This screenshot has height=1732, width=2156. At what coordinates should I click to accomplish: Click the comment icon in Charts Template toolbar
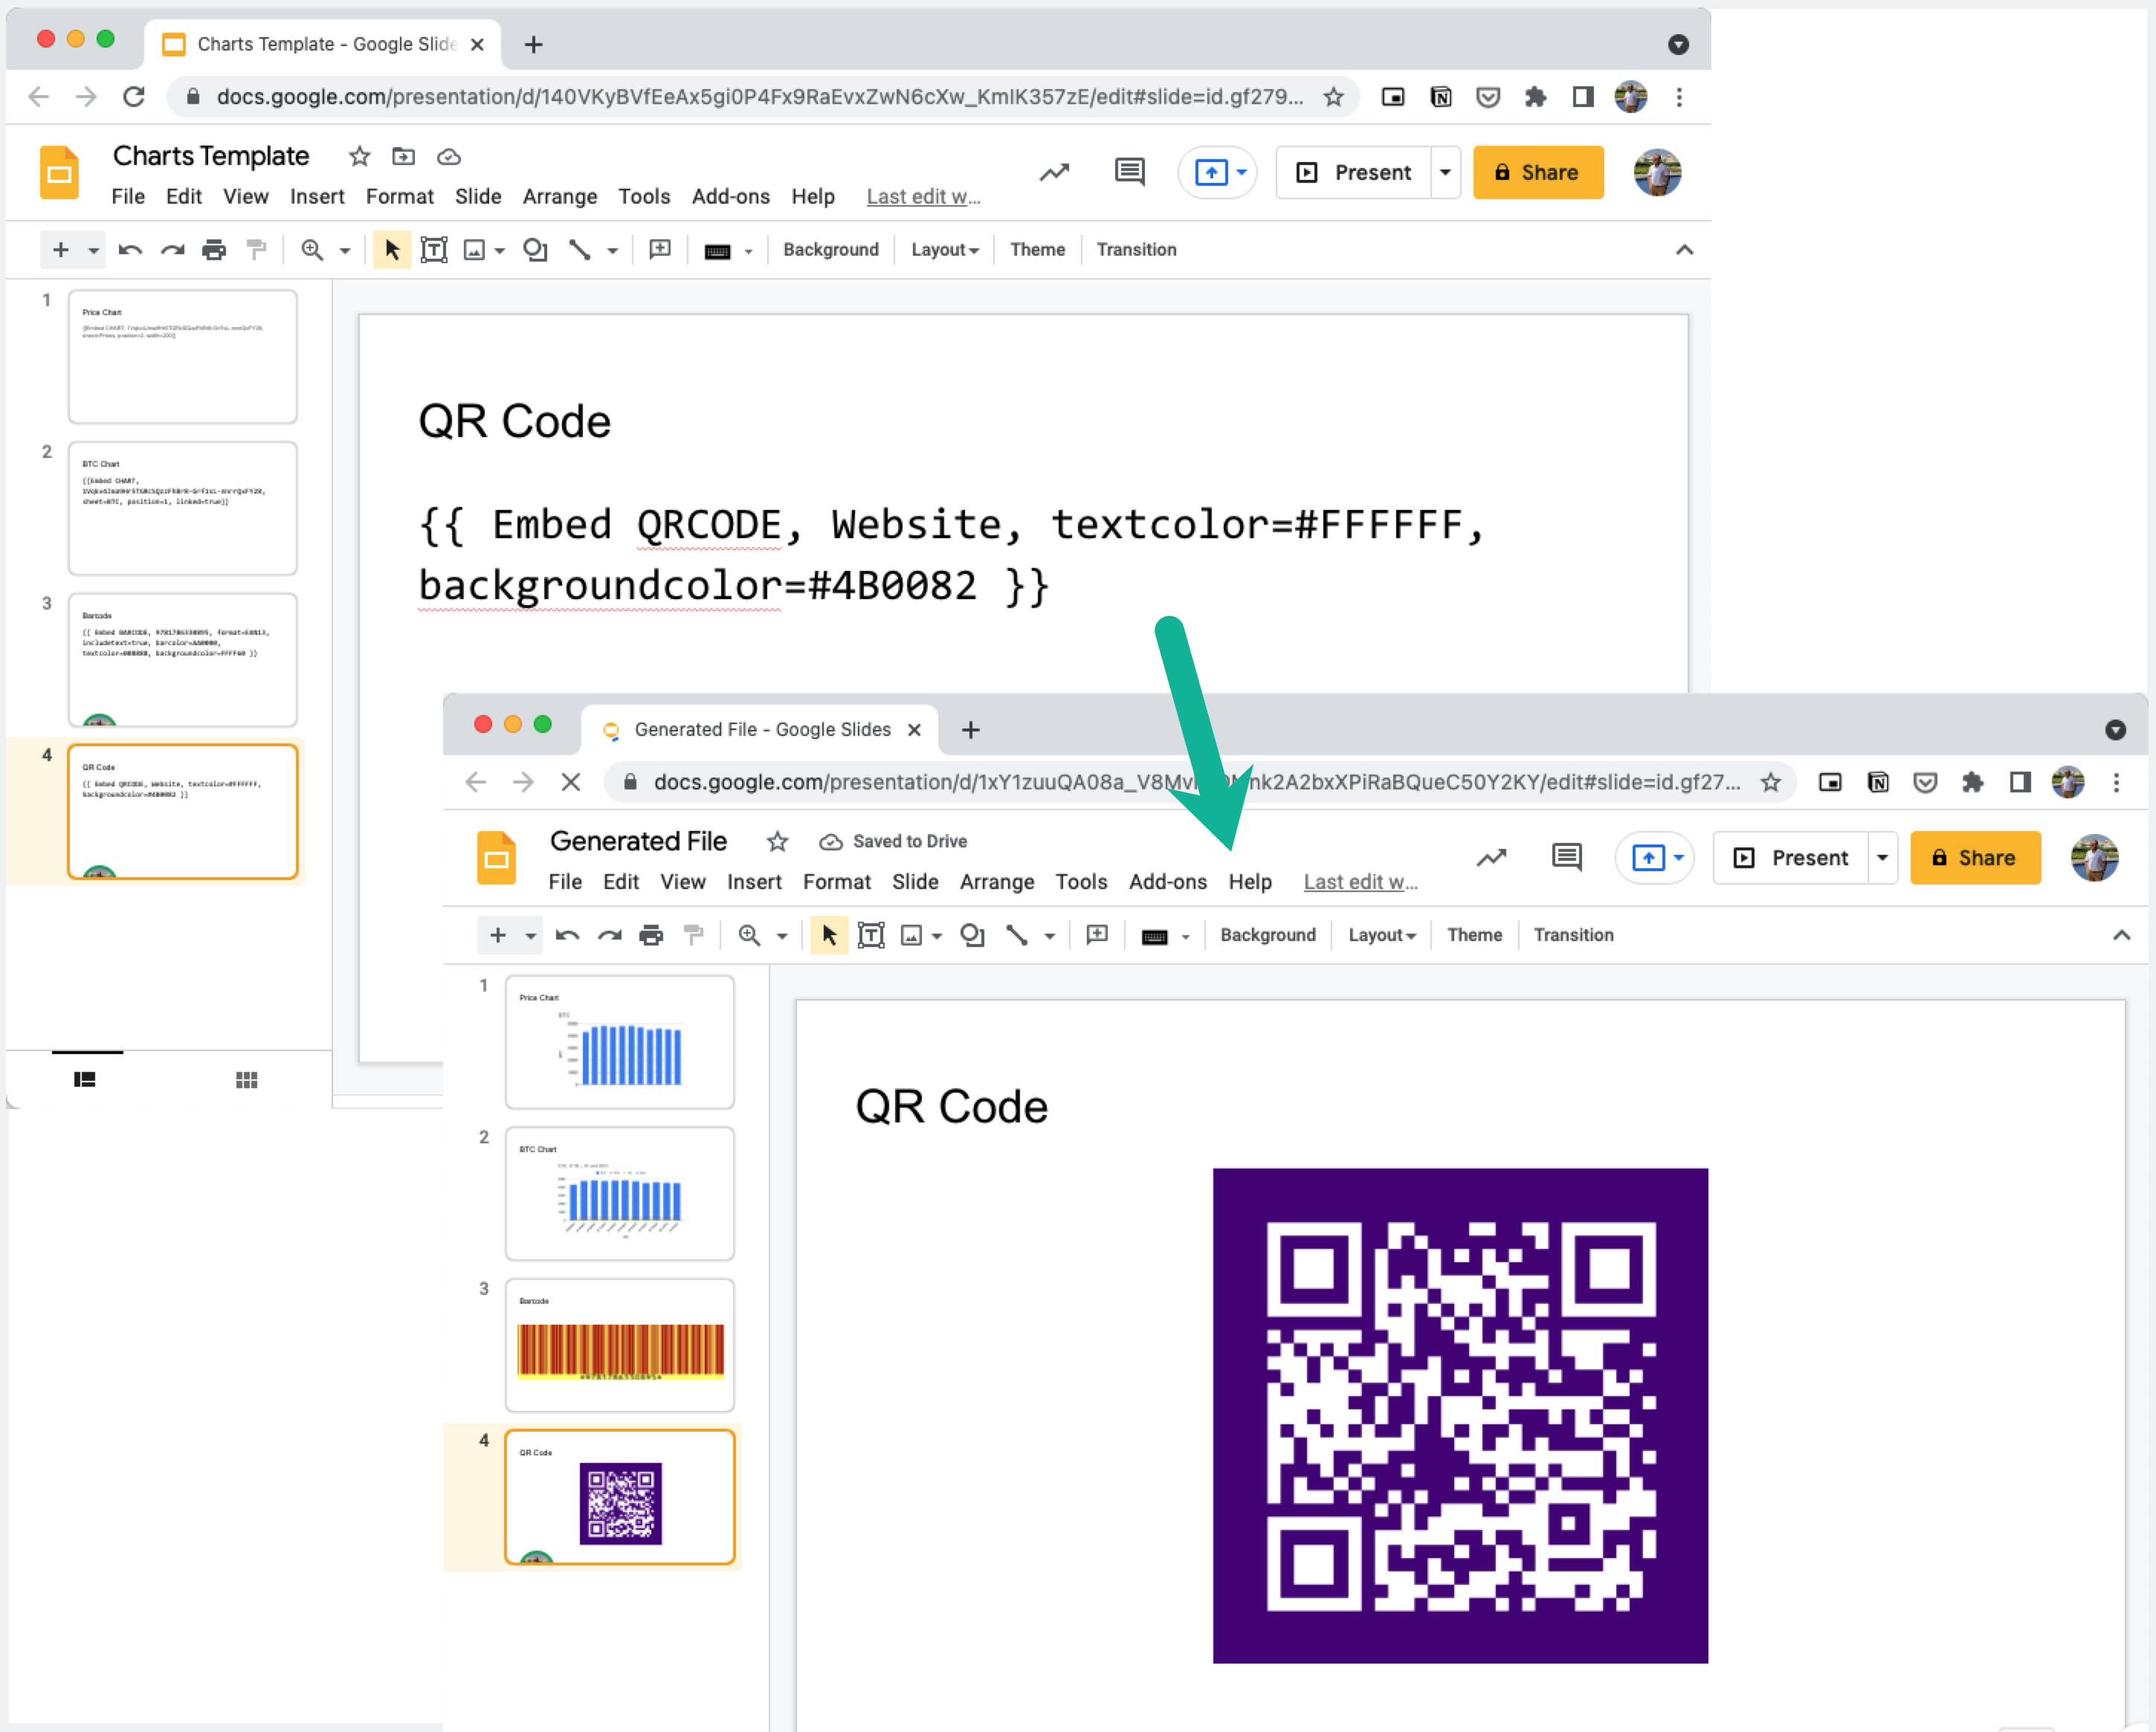click(1129, 172)
